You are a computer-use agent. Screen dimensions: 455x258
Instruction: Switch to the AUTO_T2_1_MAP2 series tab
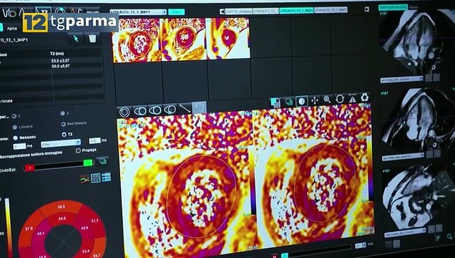tap(331, 9)
